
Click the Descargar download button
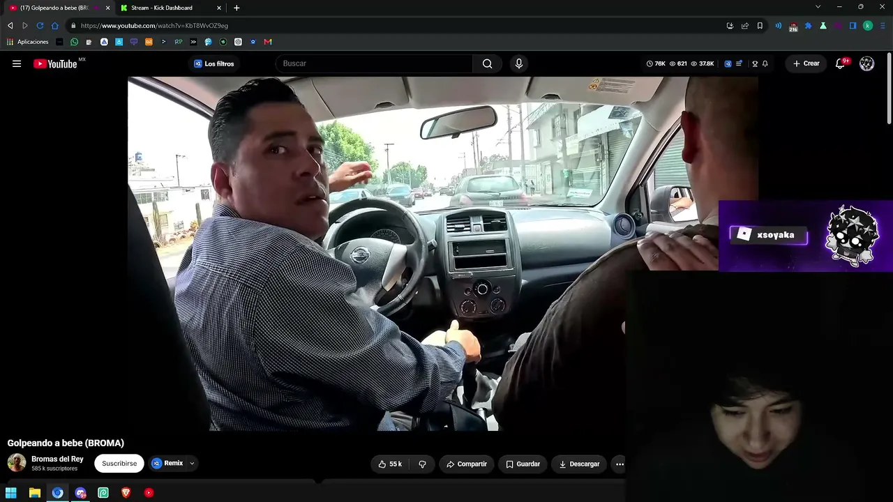click(x=579, y=464)
